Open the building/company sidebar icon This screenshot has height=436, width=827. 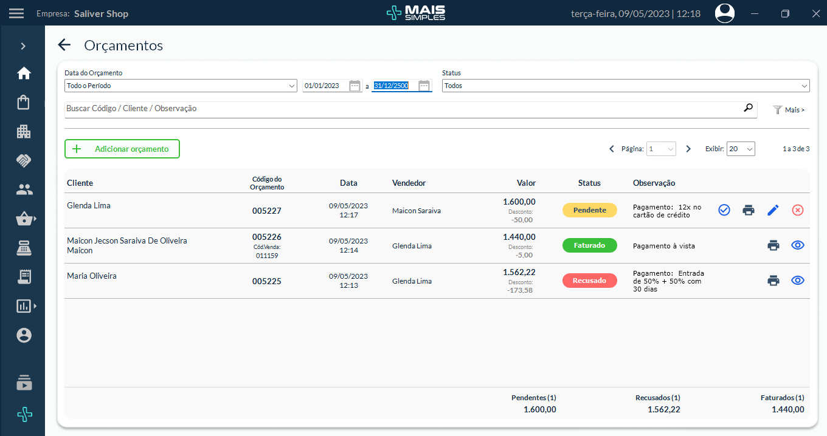(24, 131)
